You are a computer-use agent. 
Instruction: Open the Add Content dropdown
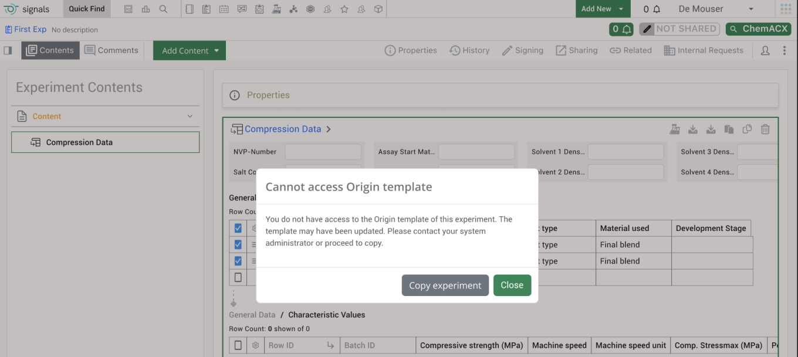(190, 50)
